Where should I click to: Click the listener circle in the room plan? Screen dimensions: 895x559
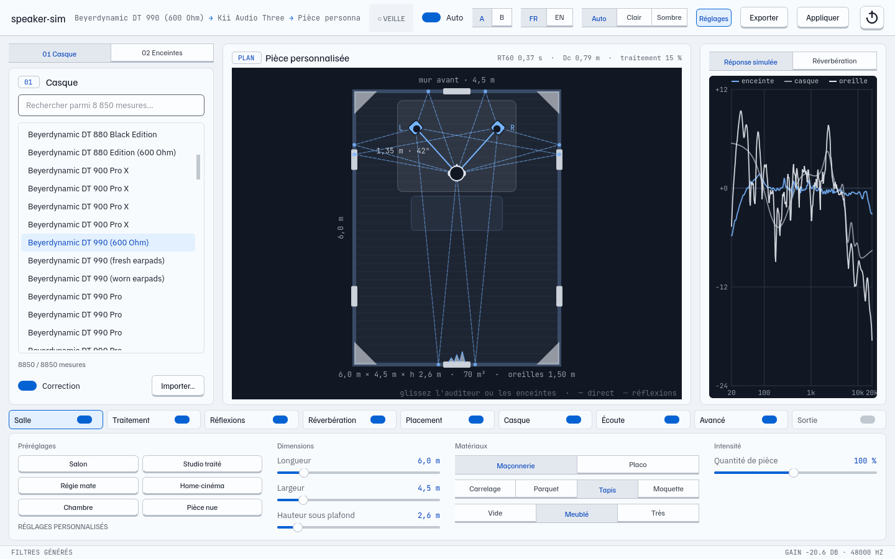coord(457,173)
